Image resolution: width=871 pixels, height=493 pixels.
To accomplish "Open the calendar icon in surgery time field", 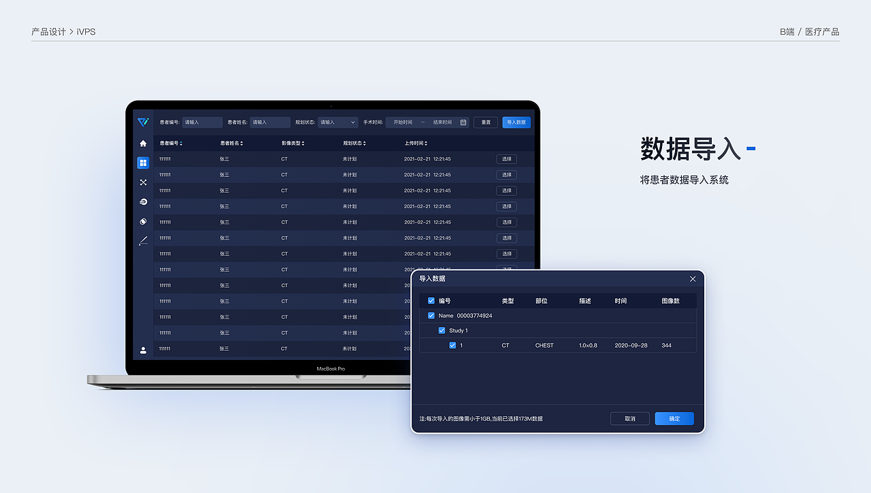I will coord(463,122).
